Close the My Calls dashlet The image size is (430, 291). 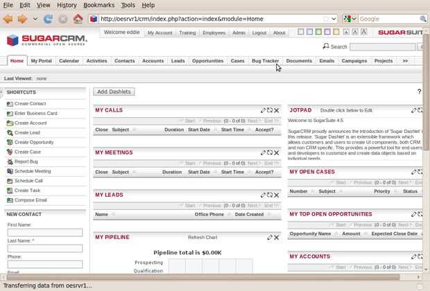pos(277,110)
